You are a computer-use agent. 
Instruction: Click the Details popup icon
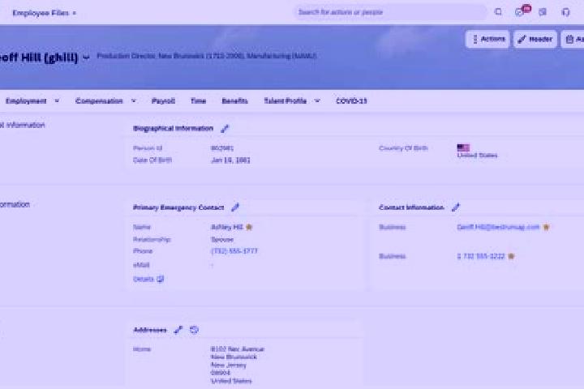(160, 279)
